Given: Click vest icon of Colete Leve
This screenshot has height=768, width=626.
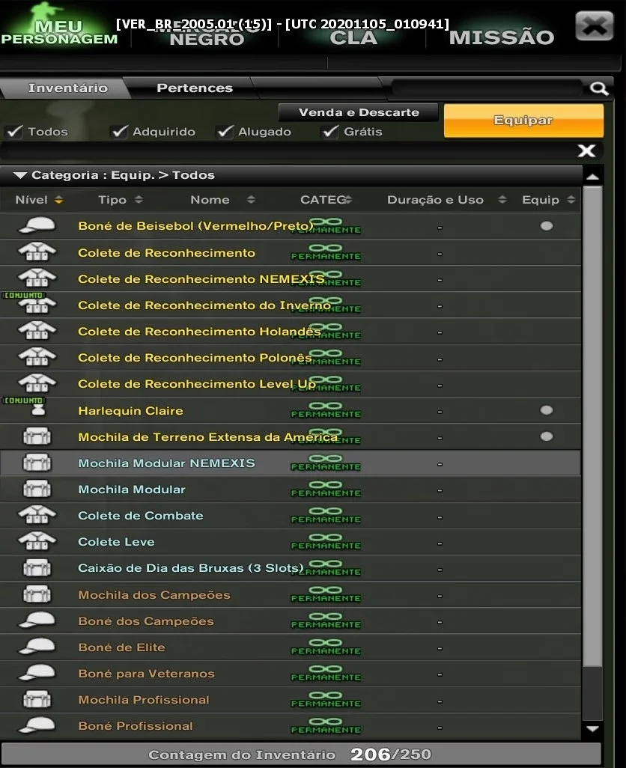Looking at the screenshot, I should pyautogui.click(x=37, y=541).
